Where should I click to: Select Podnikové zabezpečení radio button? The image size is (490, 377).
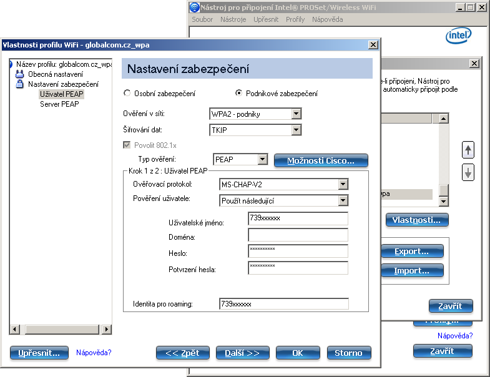pyautogui.click(x=238, y=94)
